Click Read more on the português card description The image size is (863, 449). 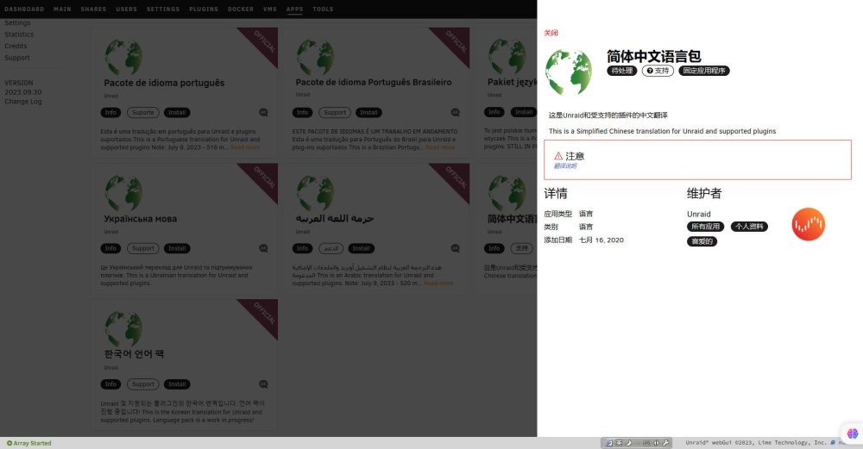click(245, 147)
